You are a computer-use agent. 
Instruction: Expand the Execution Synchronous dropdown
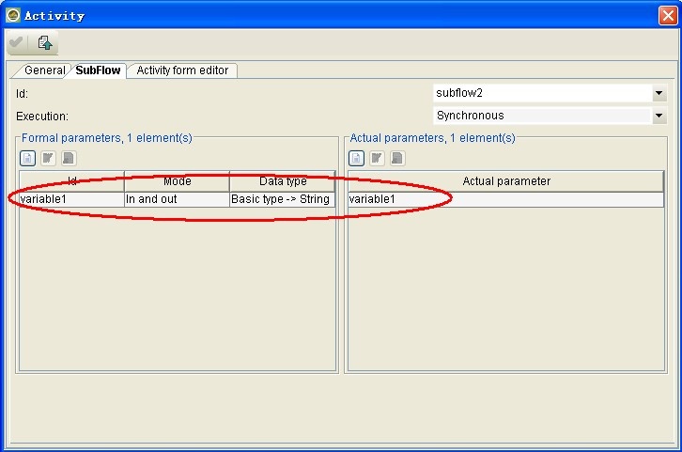tap(659, 117)
